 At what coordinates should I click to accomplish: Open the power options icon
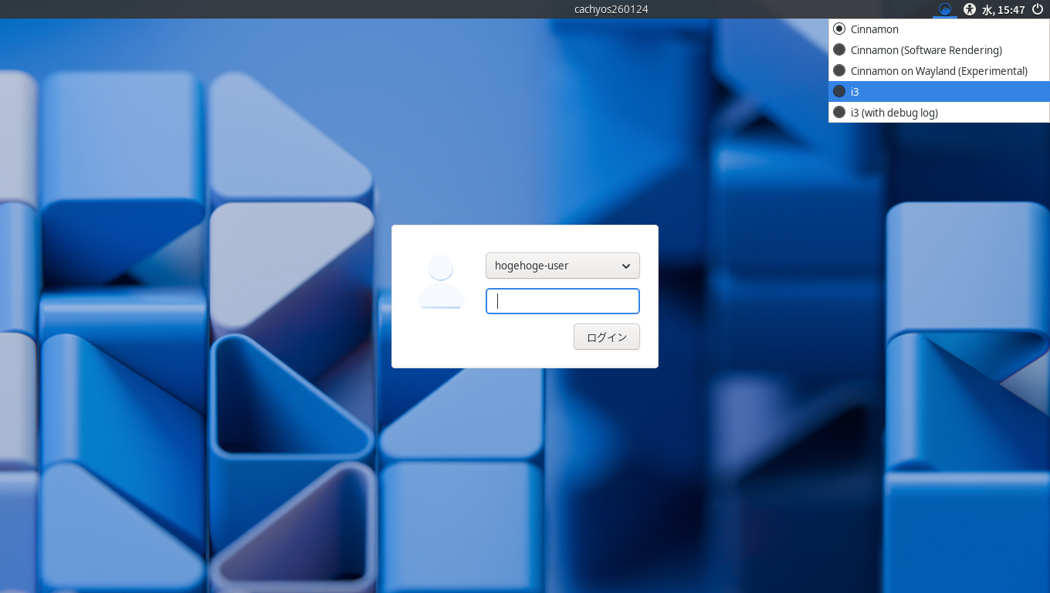1038,9
